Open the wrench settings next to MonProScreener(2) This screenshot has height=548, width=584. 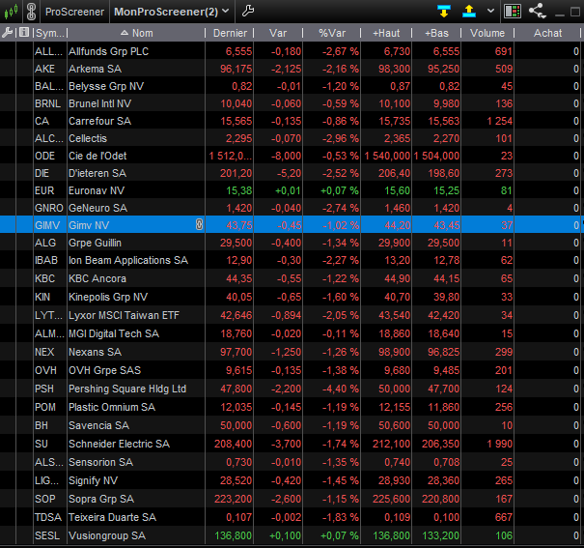(248, 11)
